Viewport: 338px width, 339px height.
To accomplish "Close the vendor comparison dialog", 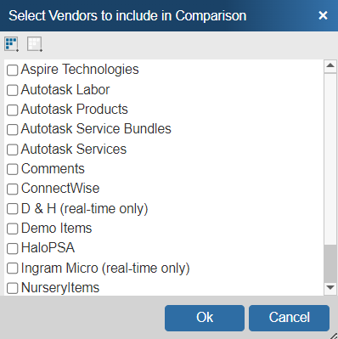I will (x=323, y=15).
